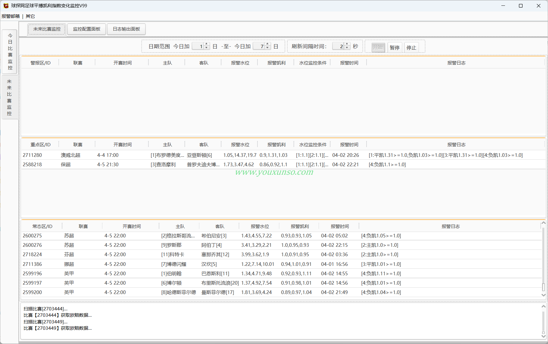
Task: Click log line 比赛【2703444】获取欧赔数据...
Action: click(x=58, y=315)
